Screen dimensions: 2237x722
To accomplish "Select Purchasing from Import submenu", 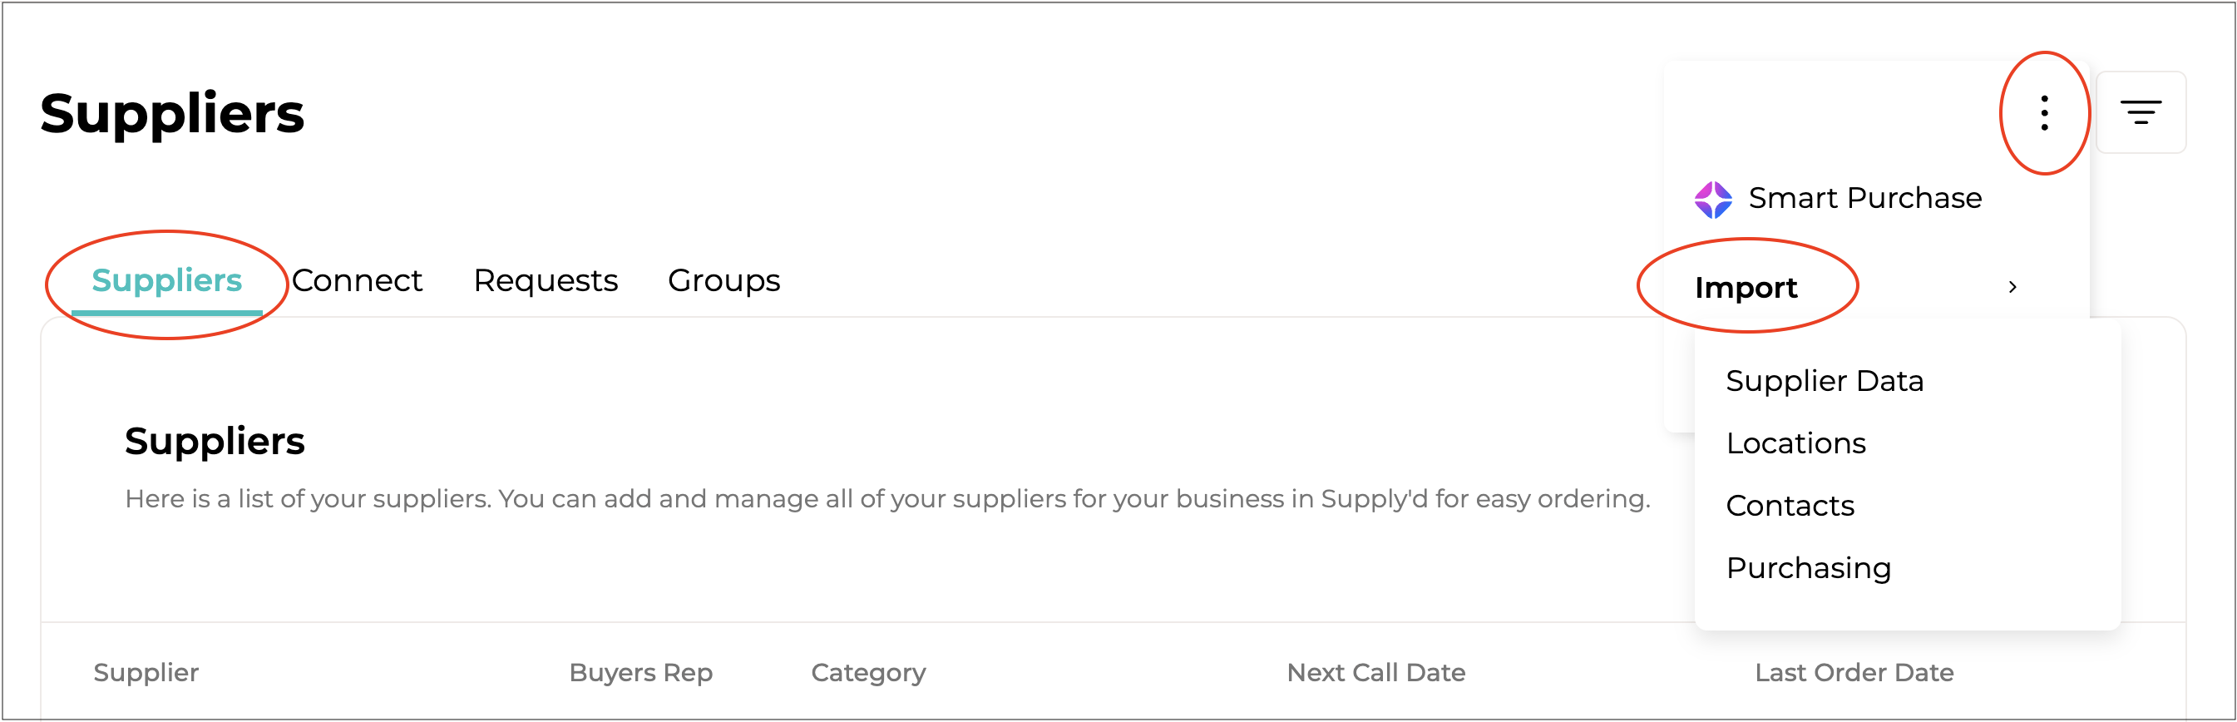I will tap(1808, 569).
